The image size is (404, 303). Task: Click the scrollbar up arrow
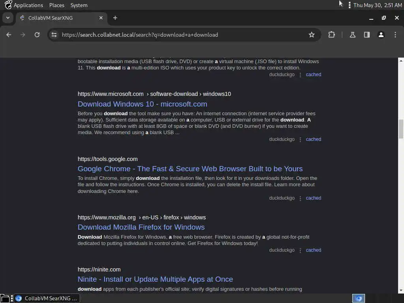coord(401,61)
